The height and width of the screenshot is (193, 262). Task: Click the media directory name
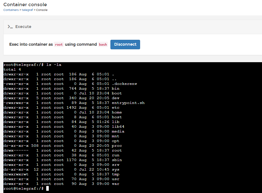coord(118,131)
